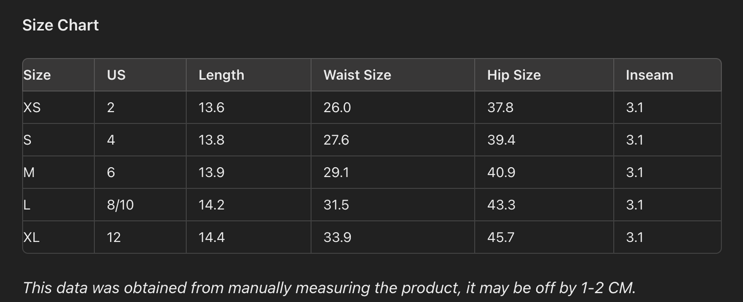Click the Waist Size column header
Screen dimensions: 743x302
click(x=357, y=75)
